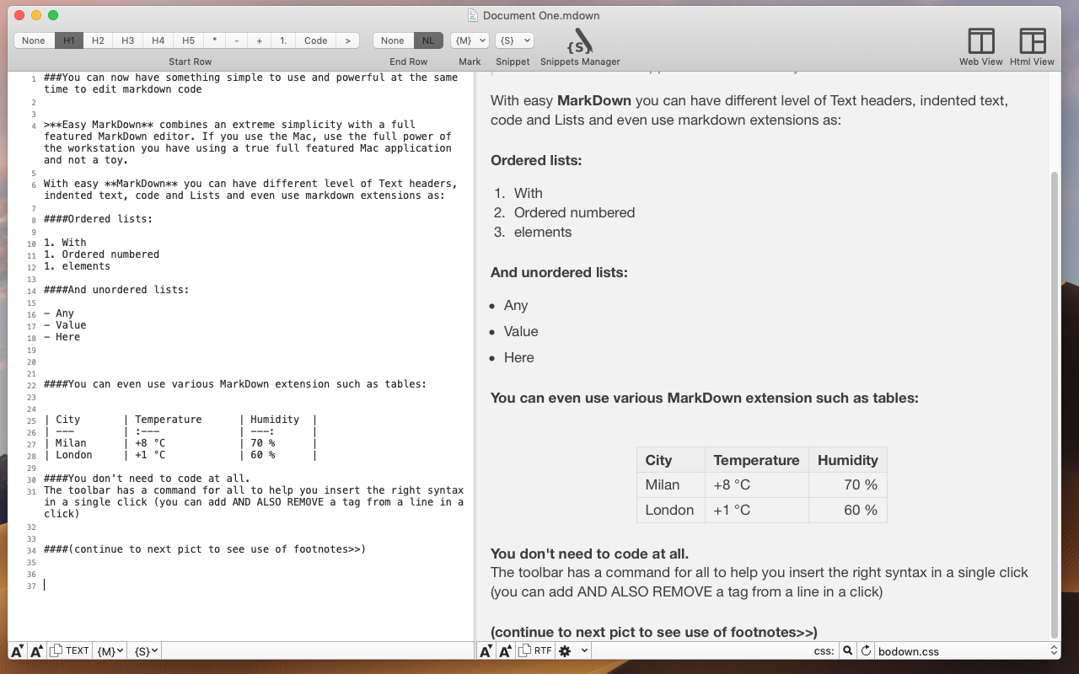The width and height of the screenshot is (1079, 674).
Task: Set start row style to None
Action: coord(34,40)
